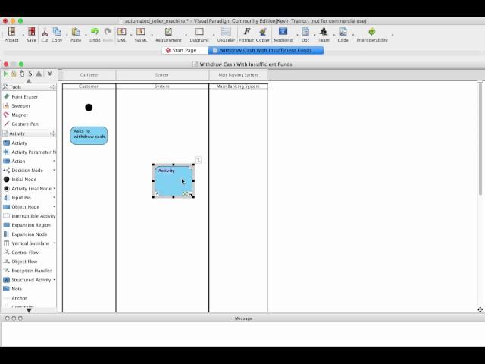Image resolution: width=485 pixels, height=364 pixels.
Task: Click the Redo toolbar icon
Action: [108, 34]
